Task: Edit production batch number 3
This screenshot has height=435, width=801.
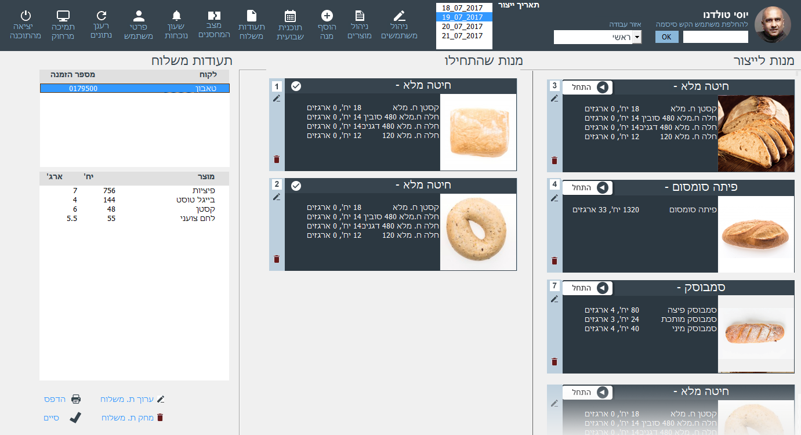Action: click(554, 99)
